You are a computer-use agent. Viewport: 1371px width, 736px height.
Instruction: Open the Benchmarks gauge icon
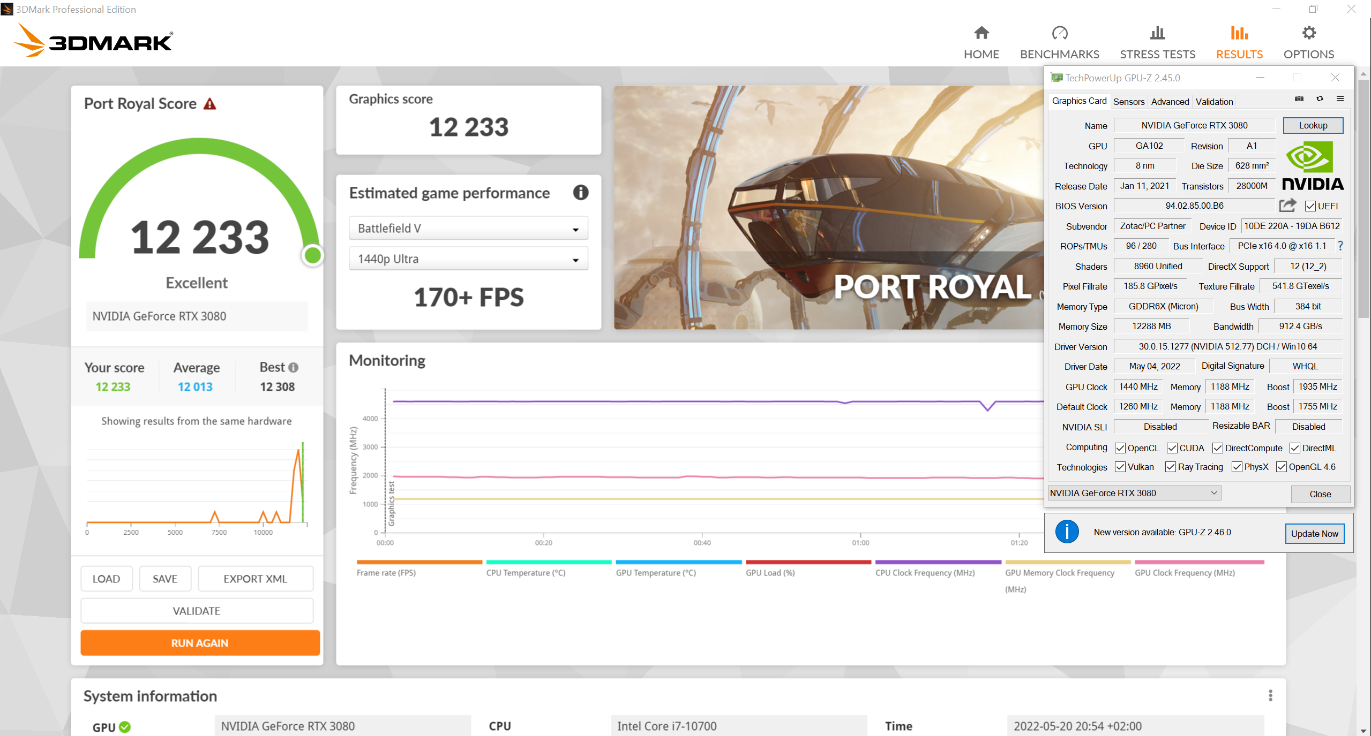1059,33
